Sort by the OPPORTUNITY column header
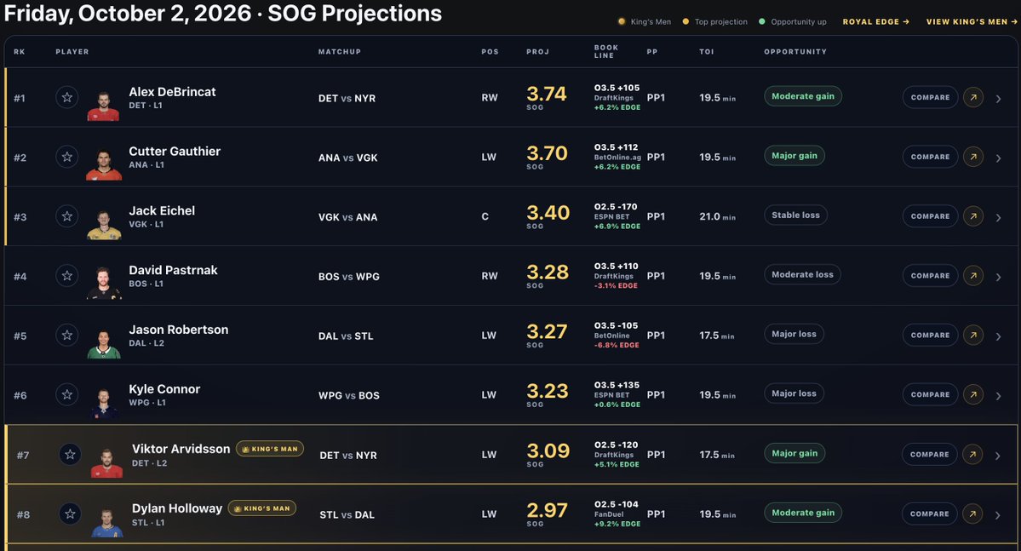1021x551 pixels. pos(795,51)
